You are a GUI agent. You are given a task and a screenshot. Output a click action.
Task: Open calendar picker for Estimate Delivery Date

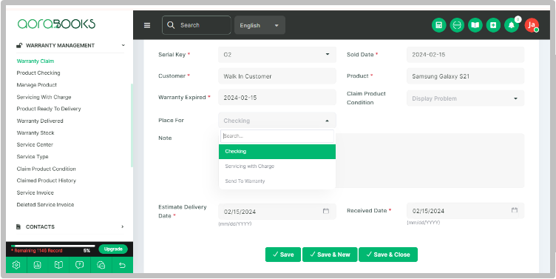click(326, 211)
